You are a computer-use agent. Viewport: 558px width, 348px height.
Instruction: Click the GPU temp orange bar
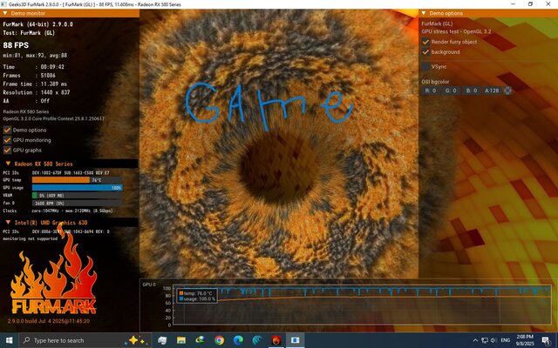click(x=61, y=180)
